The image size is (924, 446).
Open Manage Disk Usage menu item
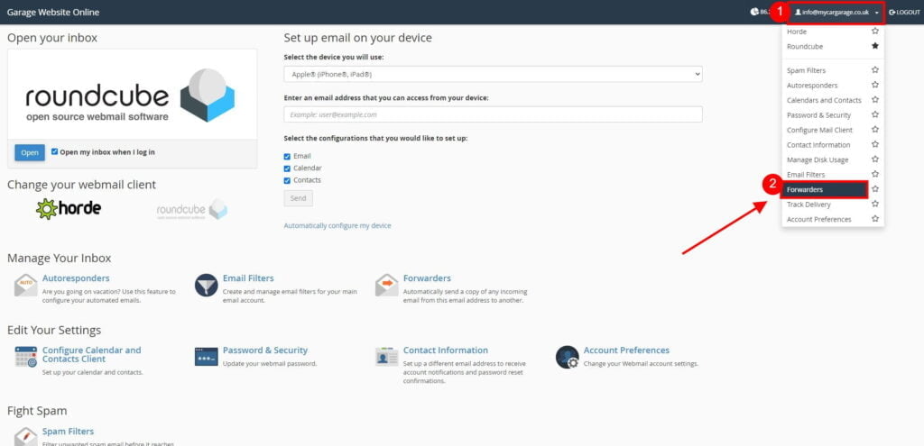[818, 160]
